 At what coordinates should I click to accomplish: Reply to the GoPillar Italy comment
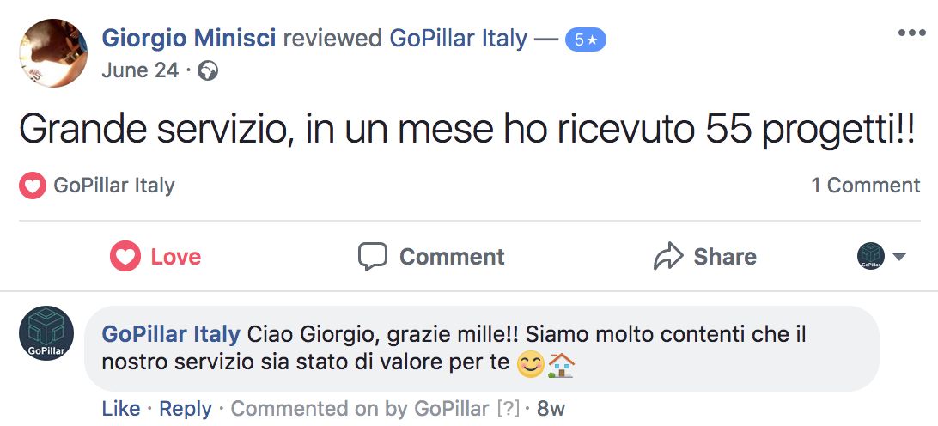pos(184,409)
